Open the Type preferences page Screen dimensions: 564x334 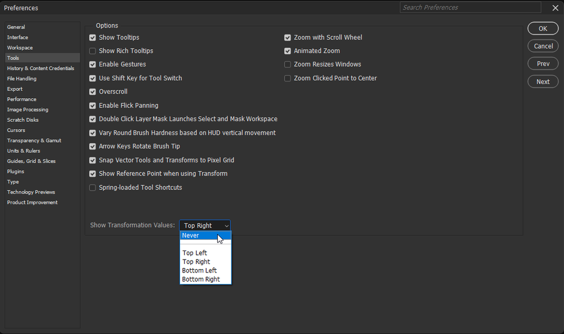12,182
